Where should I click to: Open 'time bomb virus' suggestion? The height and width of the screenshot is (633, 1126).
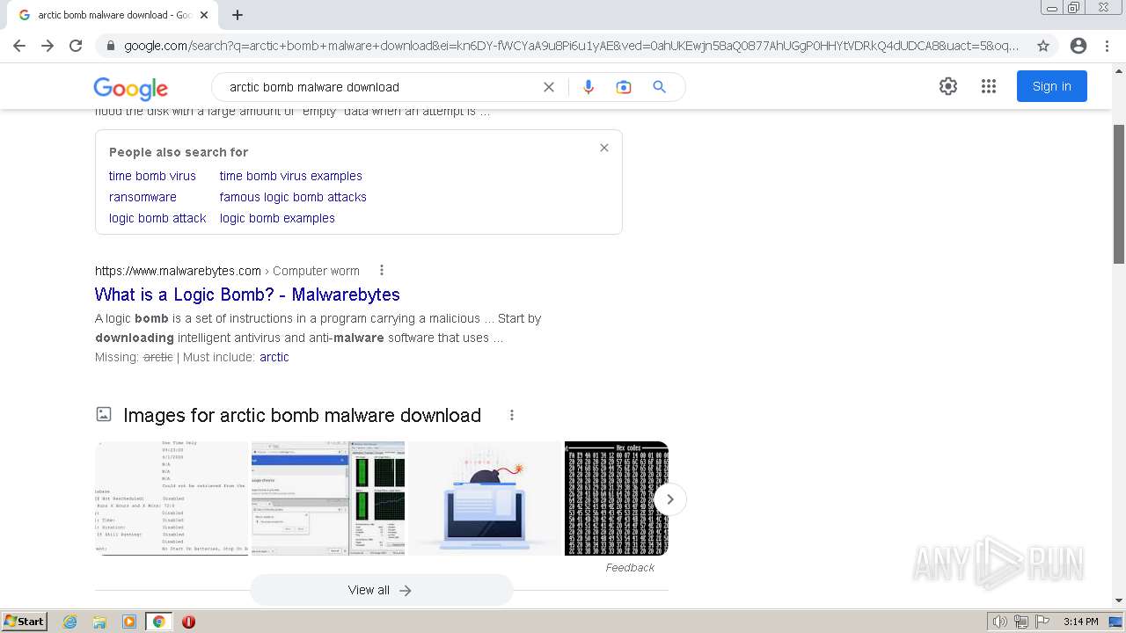click(x=152, y=176)
